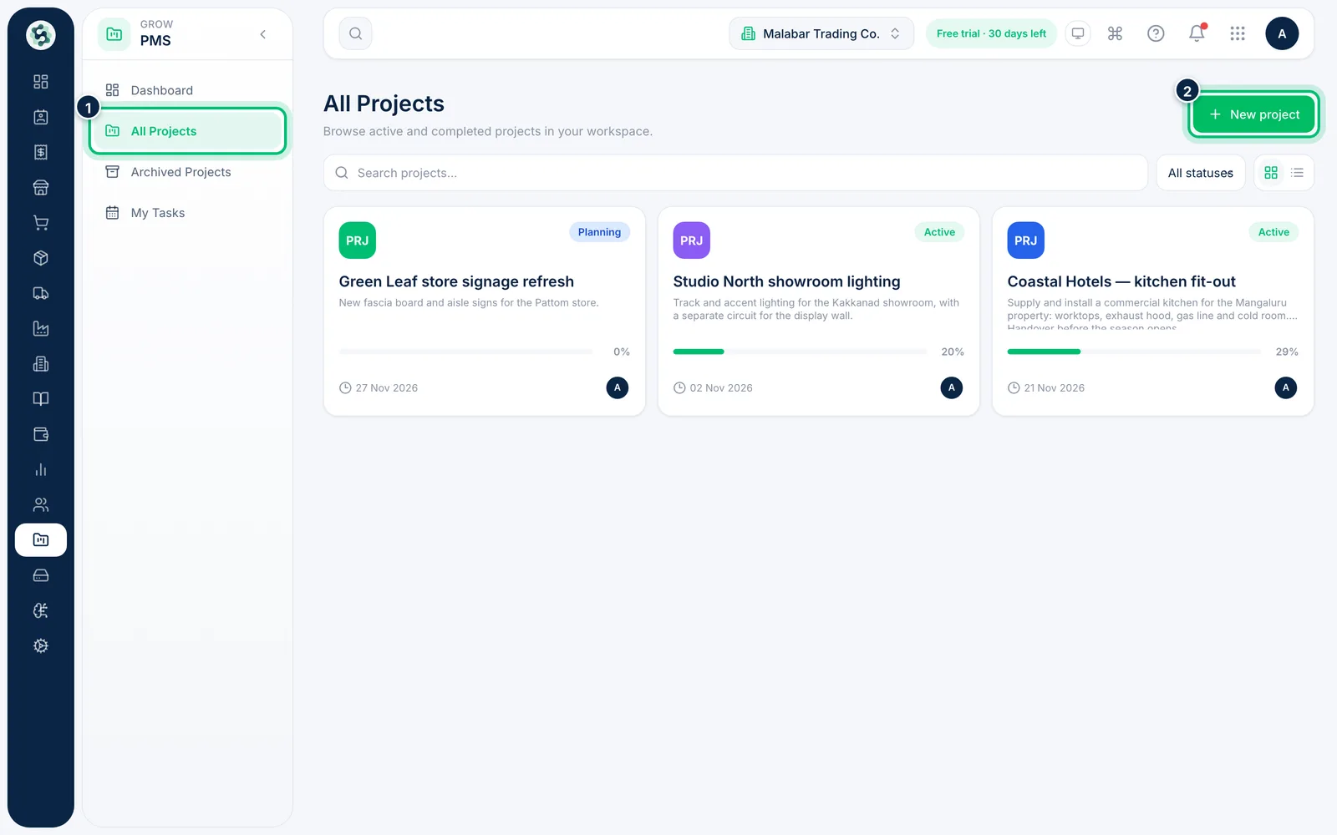
Task: Click the search magnifier button in top bar
Action: click(x=355, y=33)
